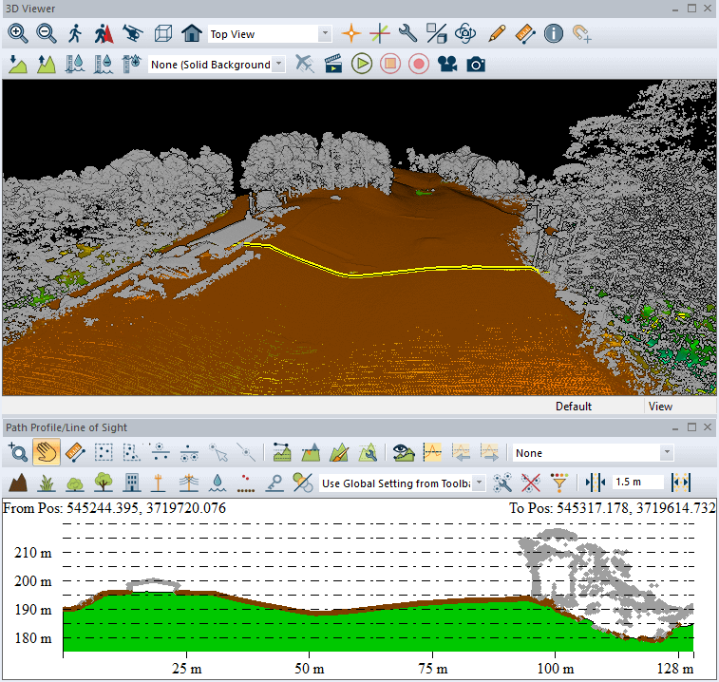Toggle low vegetation grass filter
Viewport: 719px width, 682px height.
47,483
